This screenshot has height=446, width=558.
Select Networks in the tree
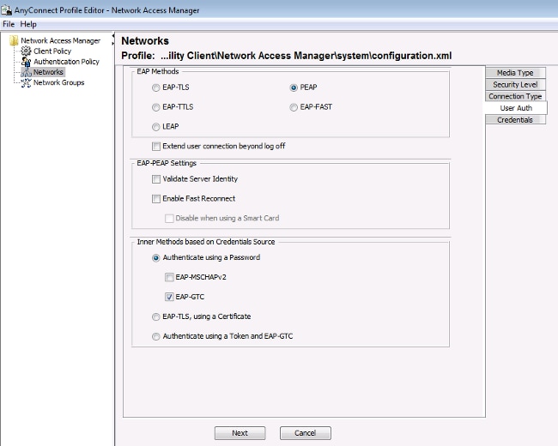(48, 72)
